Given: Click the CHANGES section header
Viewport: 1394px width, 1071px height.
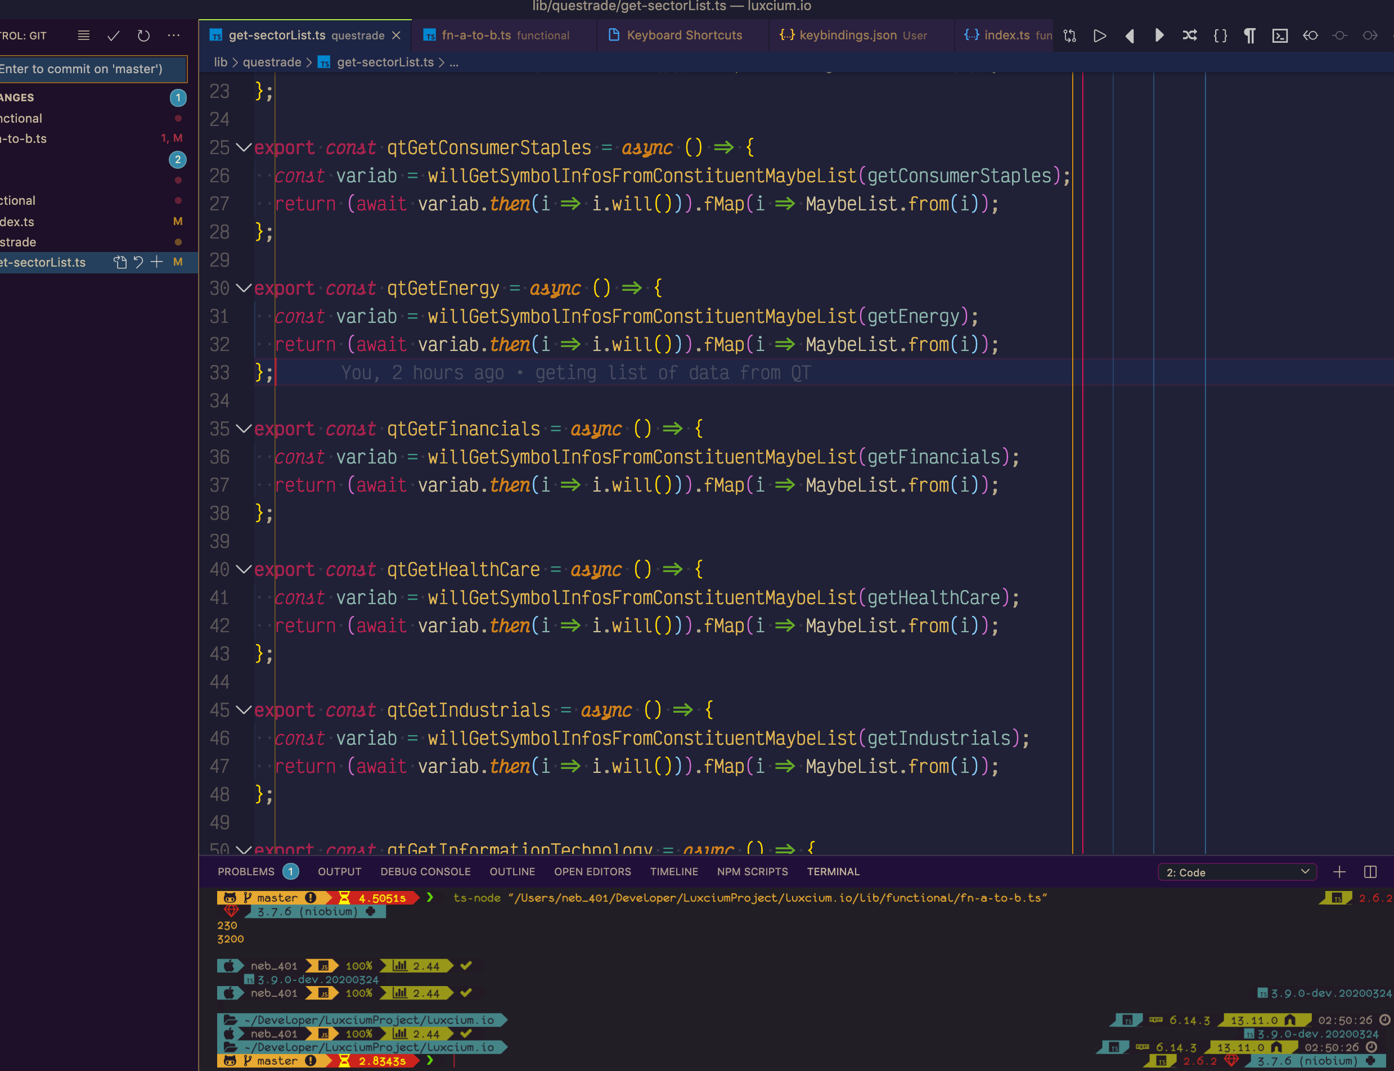Looking at the screenshot, I should coord(99,97).
